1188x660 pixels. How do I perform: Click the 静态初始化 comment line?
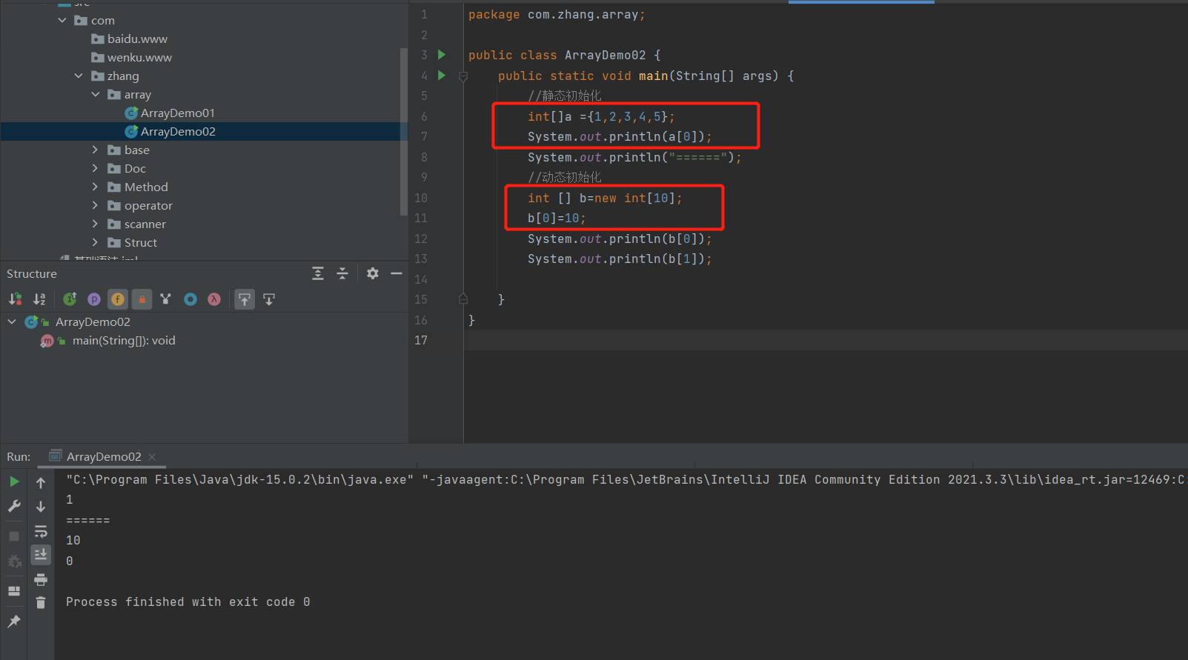coord(565,96)
